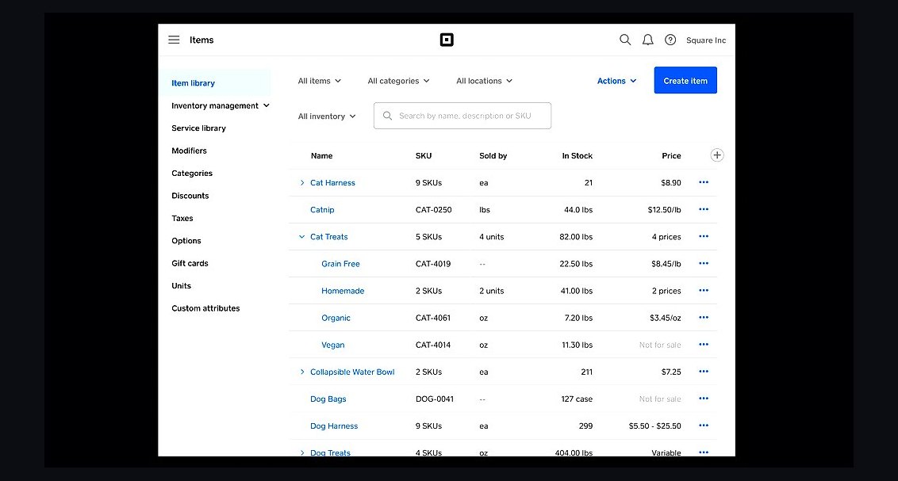Screen dimensions: 898x481
Task: Open the header search magnifier icon
Action: click(625, 40)
